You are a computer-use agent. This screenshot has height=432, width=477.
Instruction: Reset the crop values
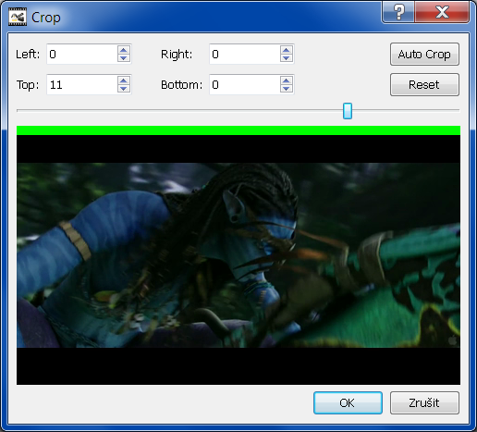(424, 85)
